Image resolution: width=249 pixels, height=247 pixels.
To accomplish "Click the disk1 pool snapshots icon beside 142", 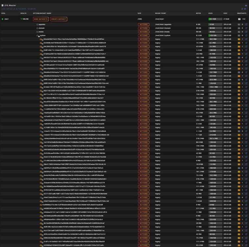I will pos(239,19).
